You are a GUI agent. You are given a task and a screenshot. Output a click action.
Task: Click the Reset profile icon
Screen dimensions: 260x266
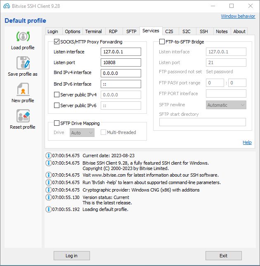(23, 116)
